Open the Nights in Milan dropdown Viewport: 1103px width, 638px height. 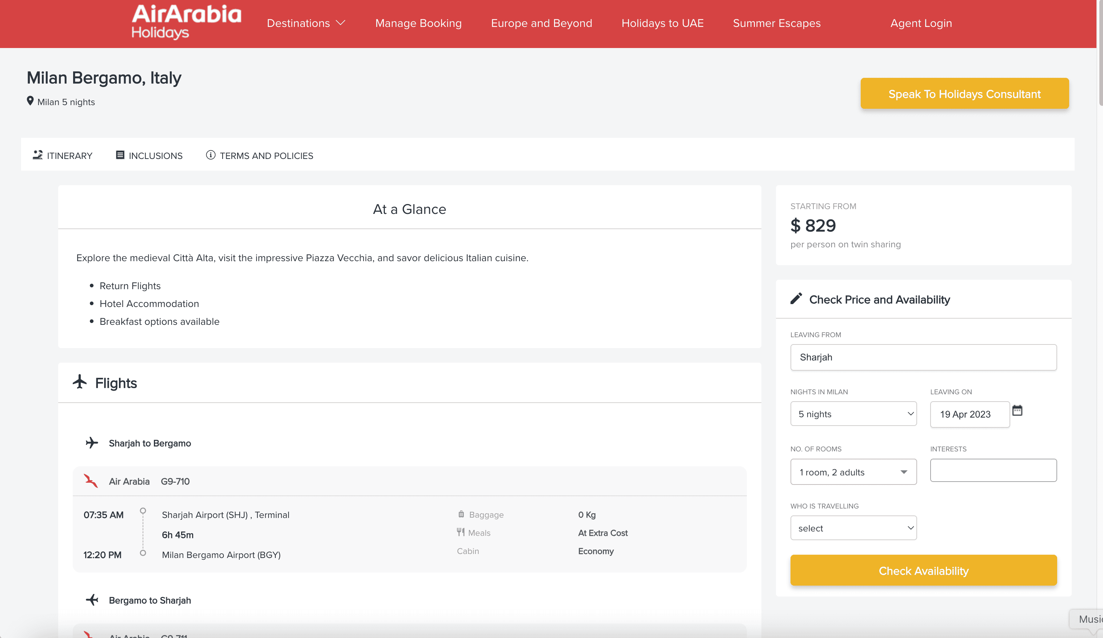pyautogui.click(x=853, y=414)
